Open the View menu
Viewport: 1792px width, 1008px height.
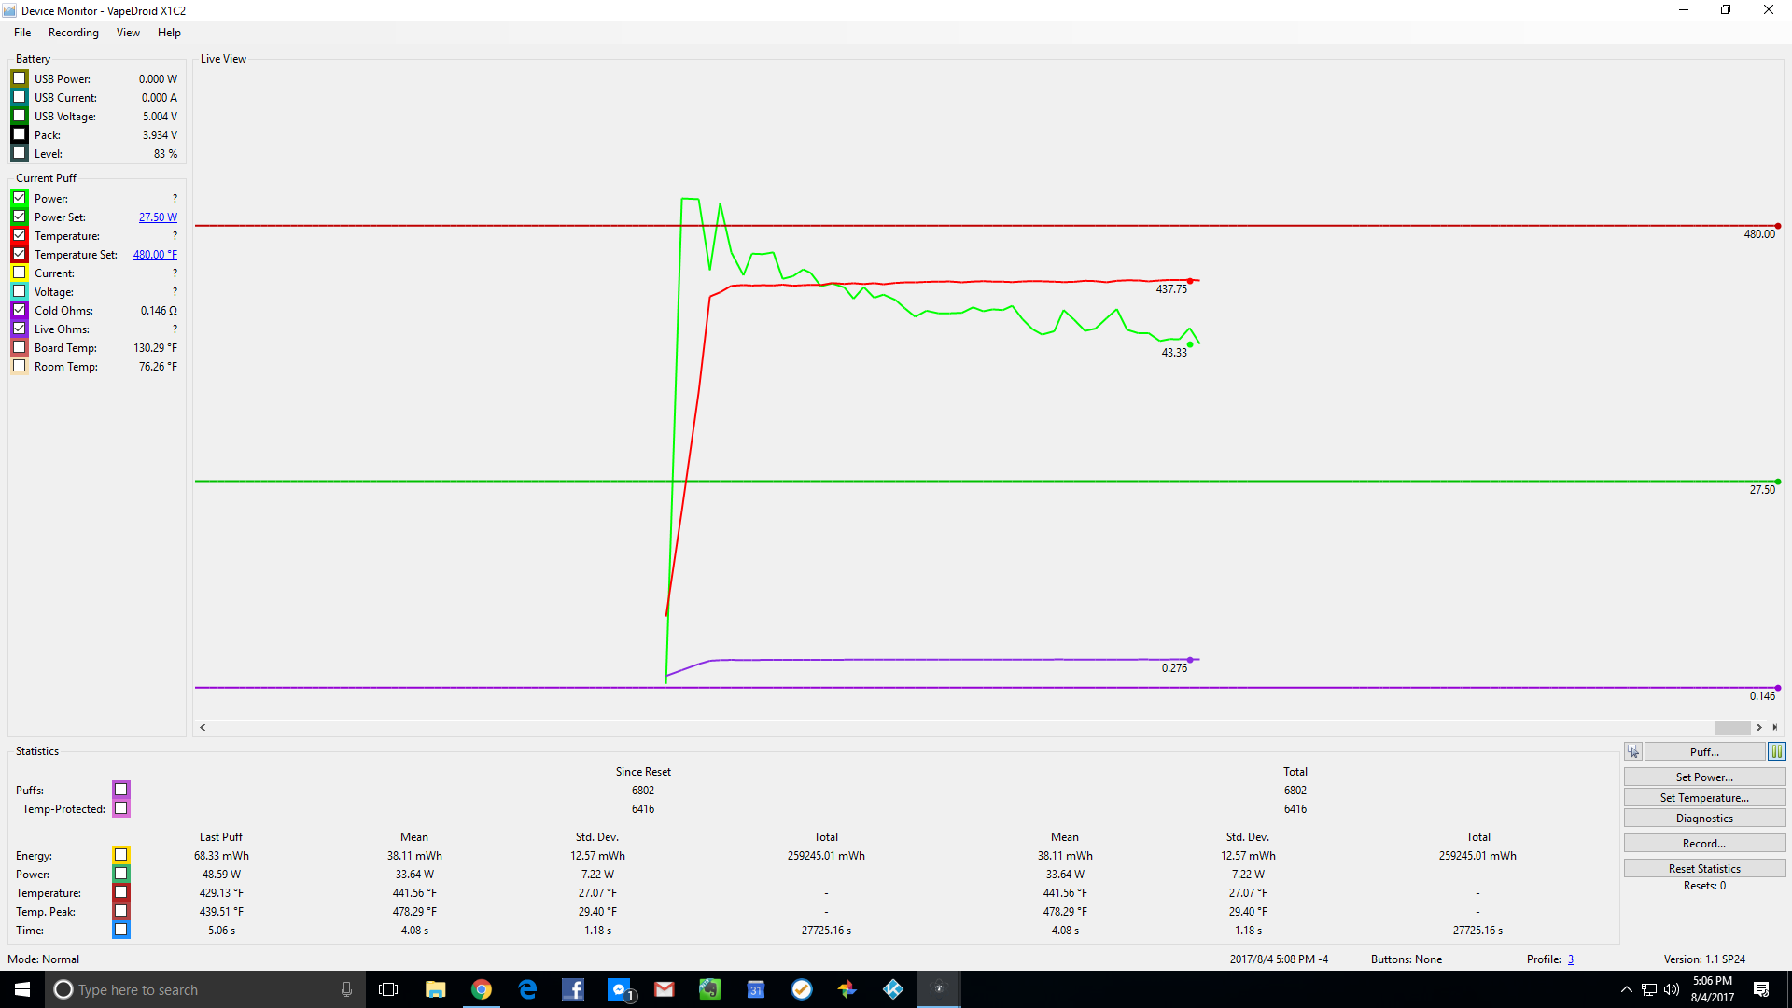pyautogui.click(x=128, y=33)
